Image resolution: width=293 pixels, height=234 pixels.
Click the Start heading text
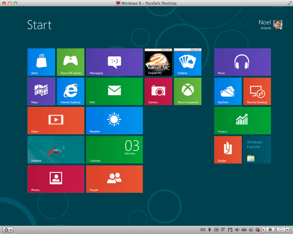(39, 25)
